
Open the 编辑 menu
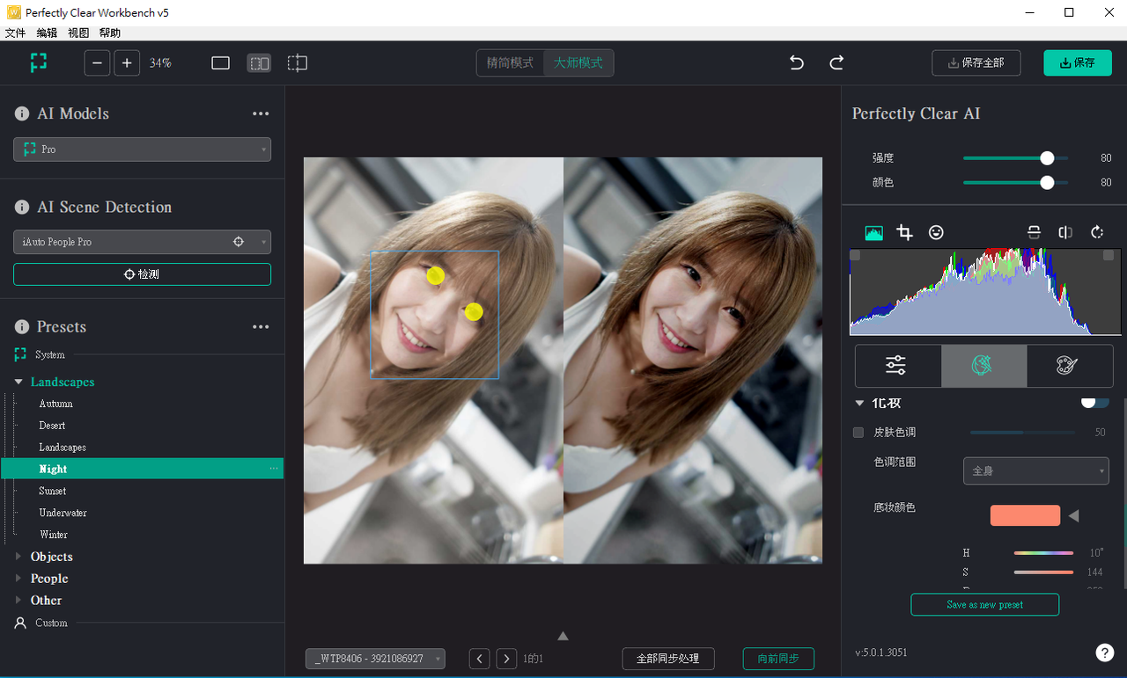click(x=47, y=33)
